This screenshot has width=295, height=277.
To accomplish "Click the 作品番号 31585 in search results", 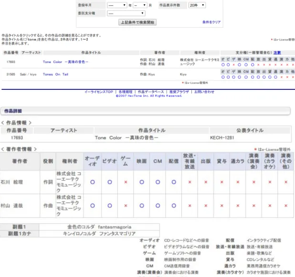I will [11, 75].
